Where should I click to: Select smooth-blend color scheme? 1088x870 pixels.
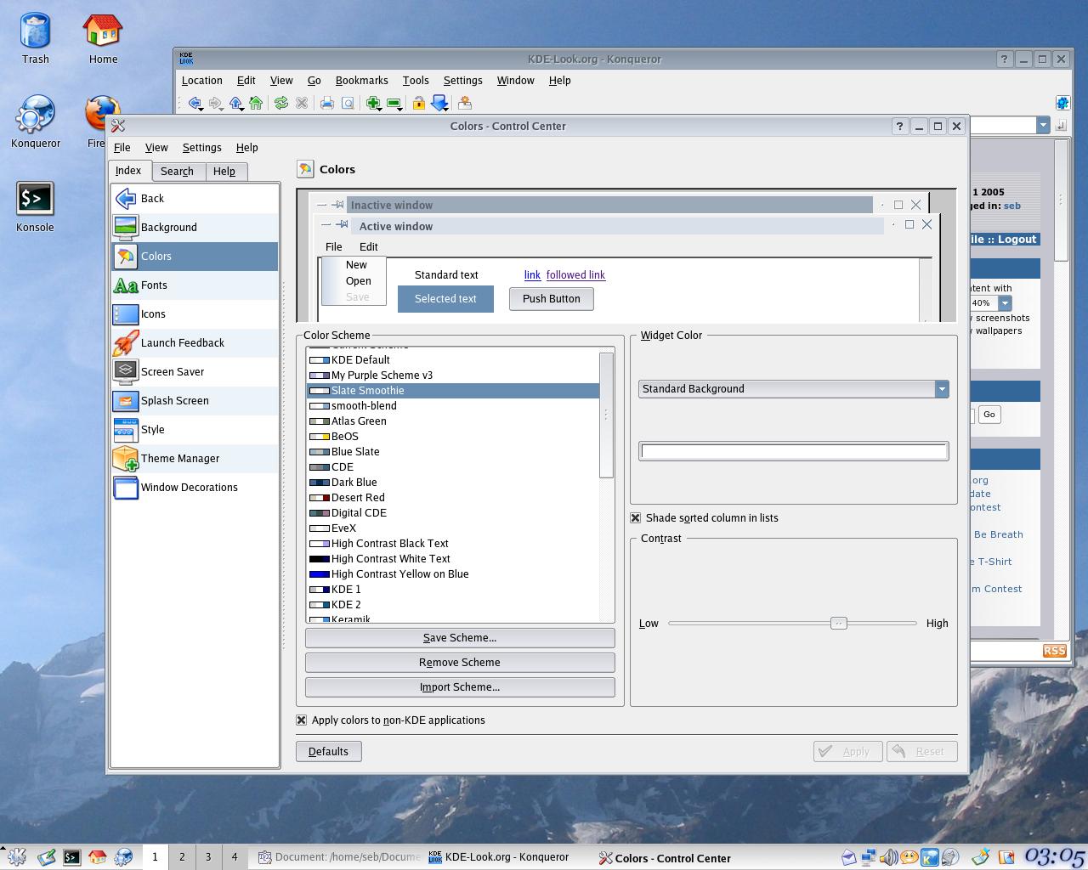(452, 406)
